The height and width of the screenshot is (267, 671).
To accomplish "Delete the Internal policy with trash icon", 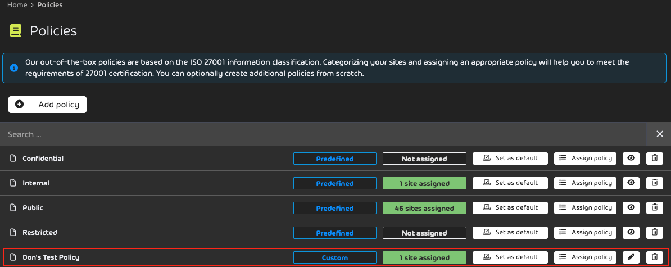I will pos(654,183).
